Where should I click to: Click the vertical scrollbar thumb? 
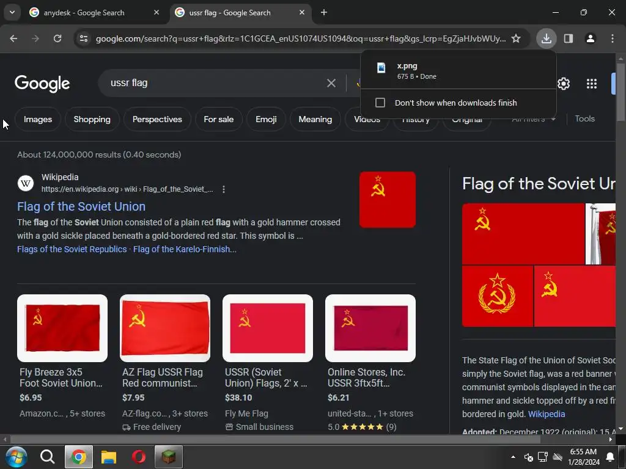tap(620, 92)
